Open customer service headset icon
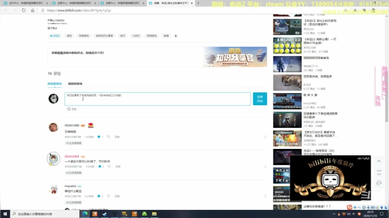 (x=379, y=183)
